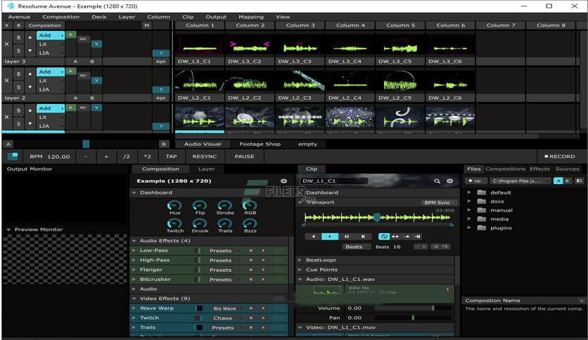Click the default folder icon
This screenshot has width=588, height=340.
click(482, 192)
